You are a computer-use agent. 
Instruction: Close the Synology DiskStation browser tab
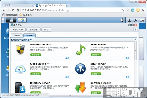pos(64,5)
